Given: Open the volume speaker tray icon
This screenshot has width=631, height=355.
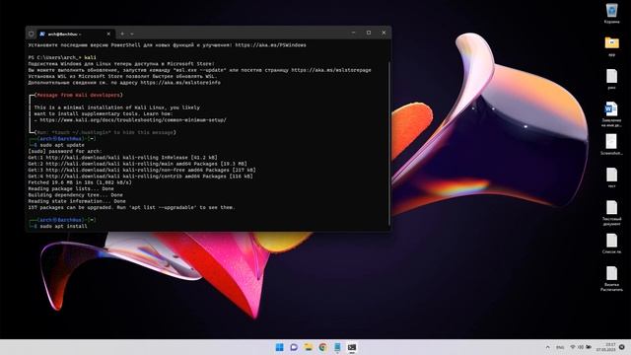Looking at the screenshot, I should point(581,347).
